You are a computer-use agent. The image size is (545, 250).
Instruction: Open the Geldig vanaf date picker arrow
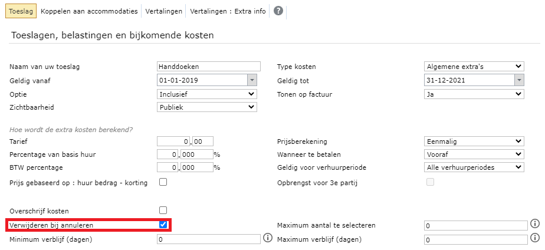pyautogui.click(x=252, y=80)
